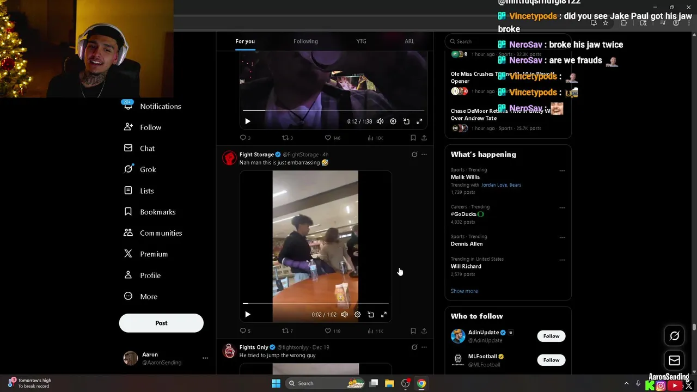Open the Malik Willis trending topic
Screen dimensions: 697x392
[465, 177]
